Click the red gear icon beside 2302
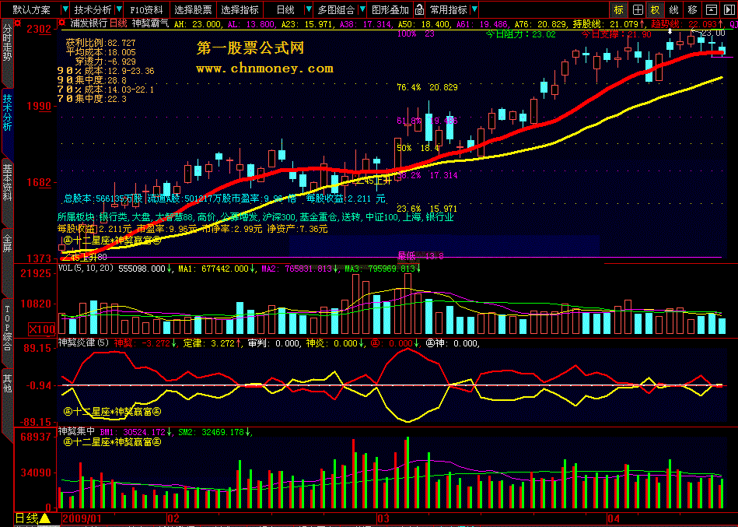738x527 pixels. point(17,23)
